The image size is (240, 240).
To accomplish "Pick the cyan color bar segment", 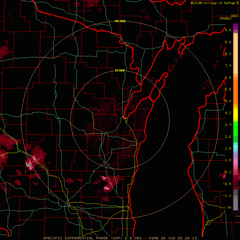I will point(235,146).
